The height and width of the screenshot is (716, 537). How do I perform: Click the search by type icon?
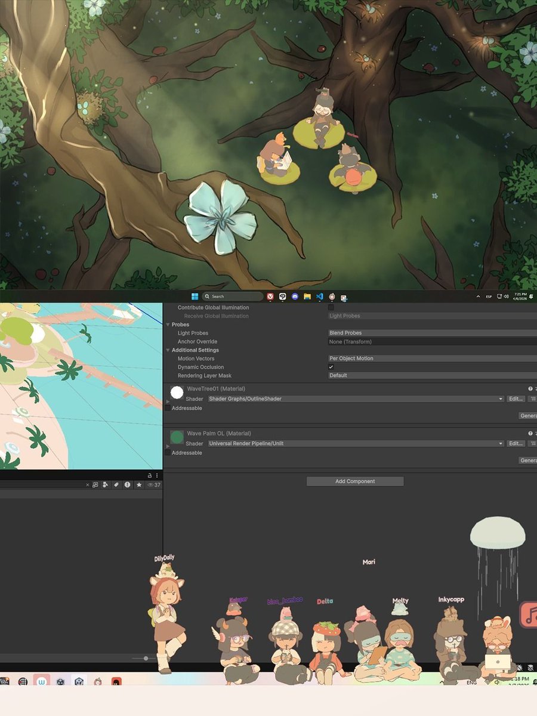(105, 485)
